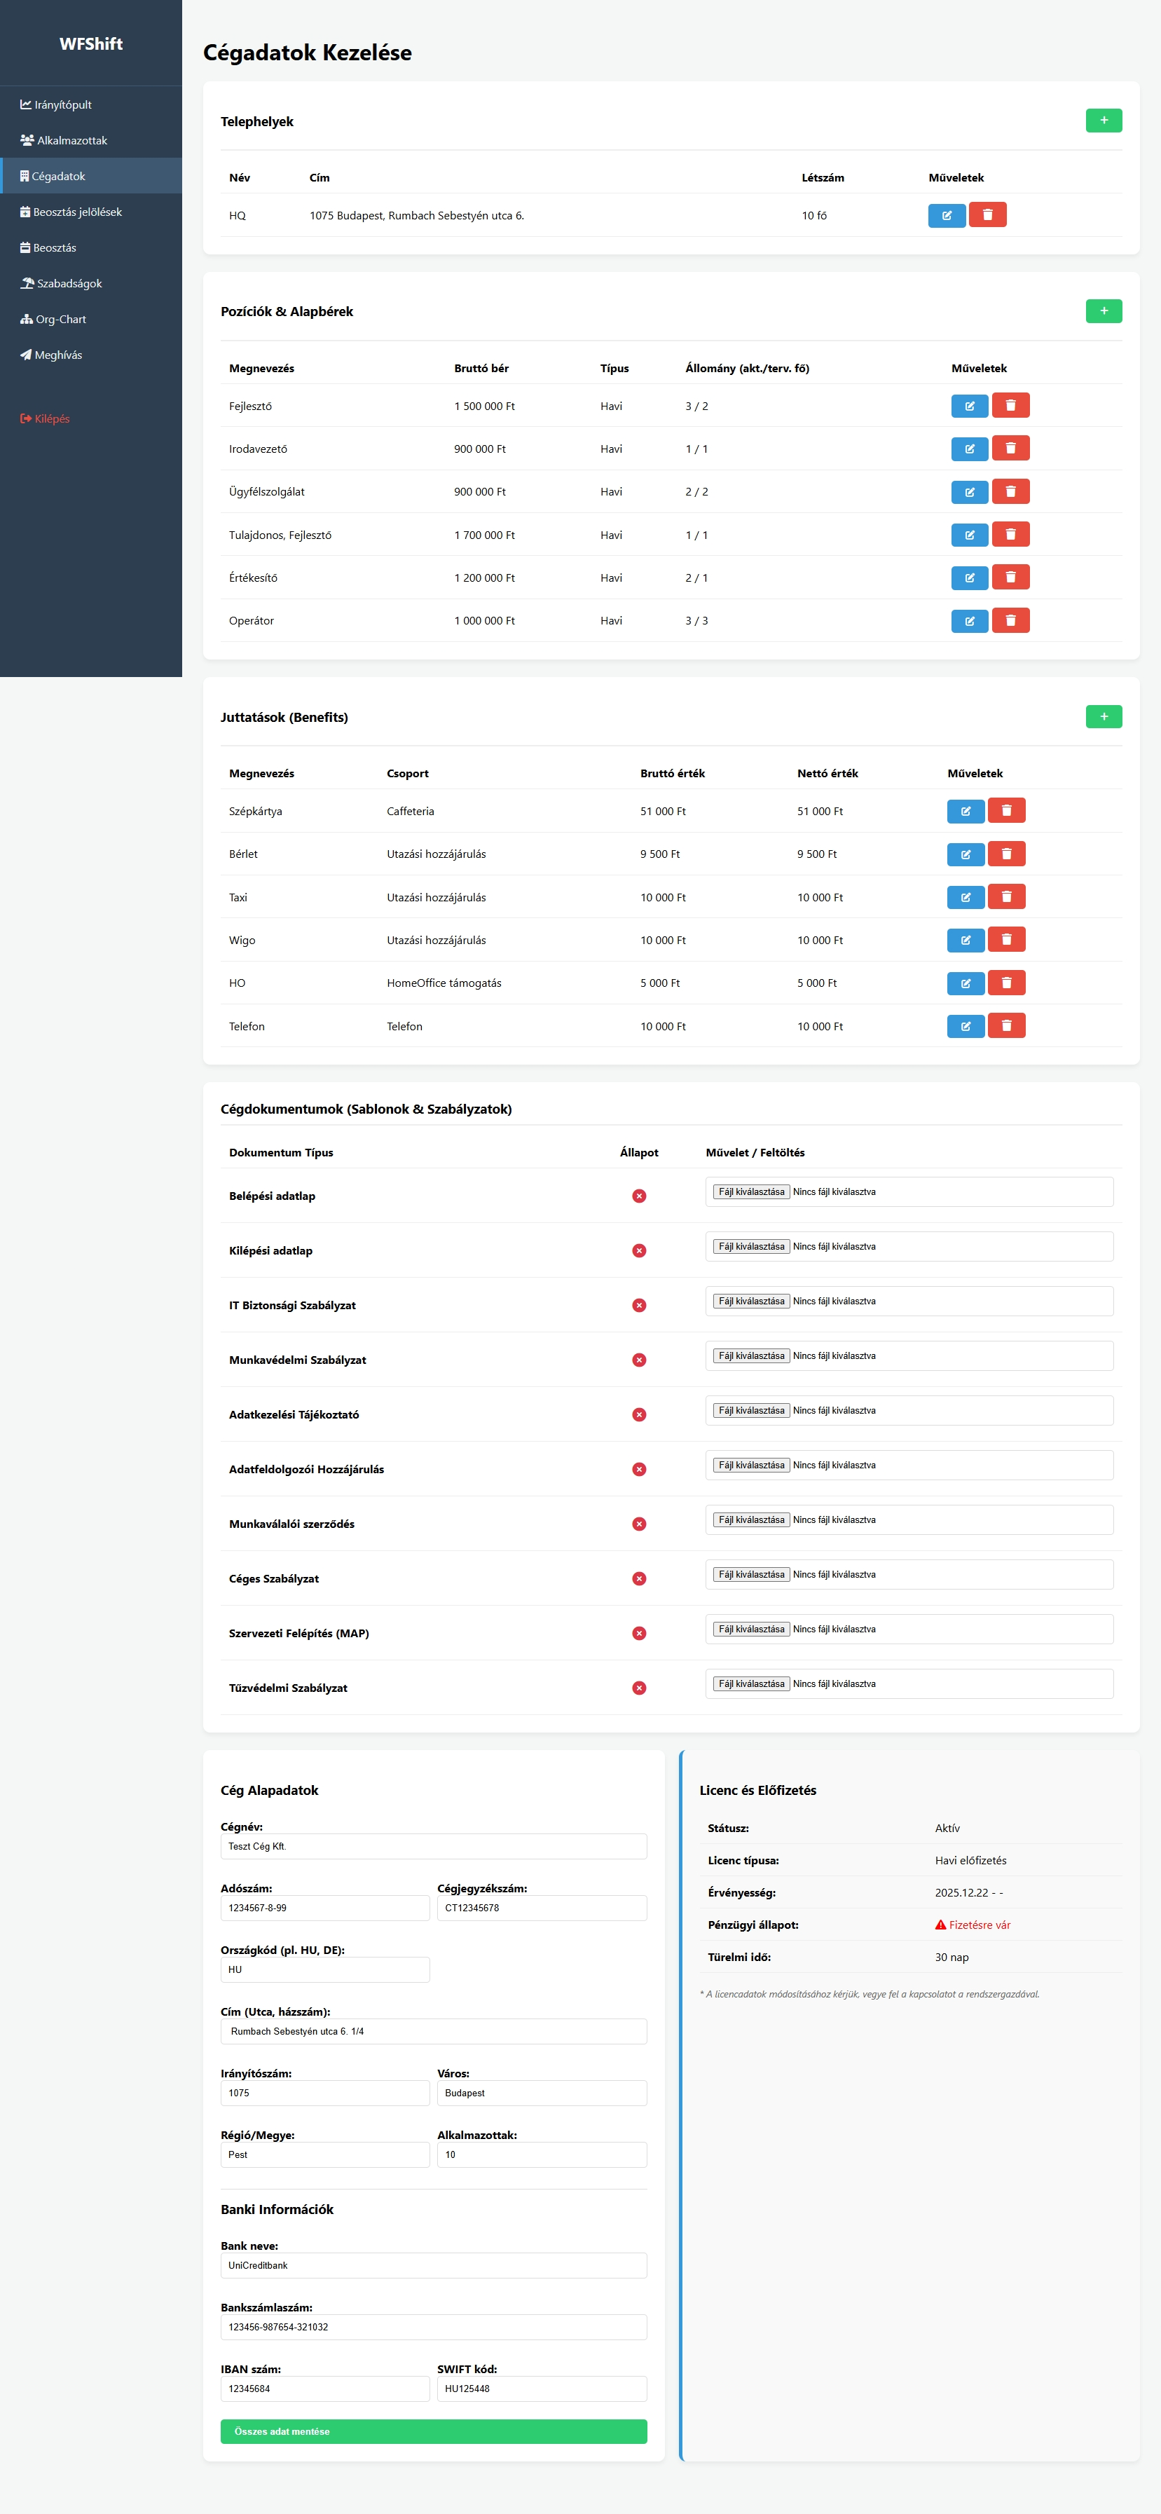Add a new site under Telephelyek
Viewport: 1161px width, 2514px height.
click(1102, 121)
